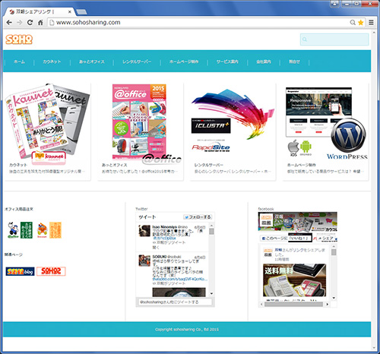Viewport: 380px width, 354px height.
Task: Open the SOHO2 red banner
Action: [x=51, y=271]
